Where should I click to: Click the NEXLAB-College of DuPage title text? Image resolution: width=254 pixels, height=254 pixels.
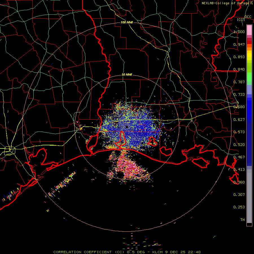tap(227, 3)
